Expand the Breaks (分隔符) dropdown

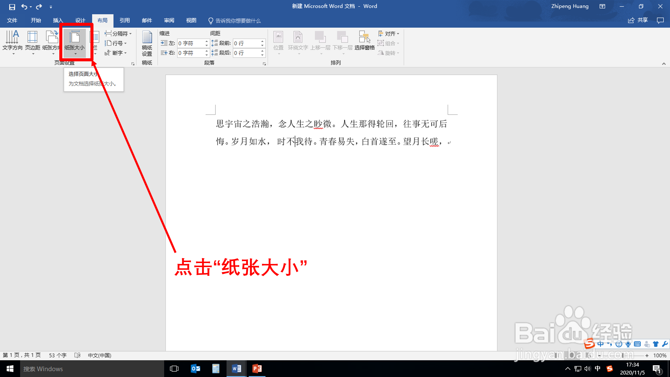tap(118, 34)
